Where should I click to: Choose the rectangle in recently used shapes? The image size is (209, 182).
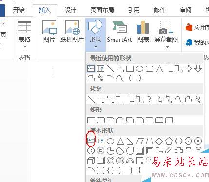130,69
